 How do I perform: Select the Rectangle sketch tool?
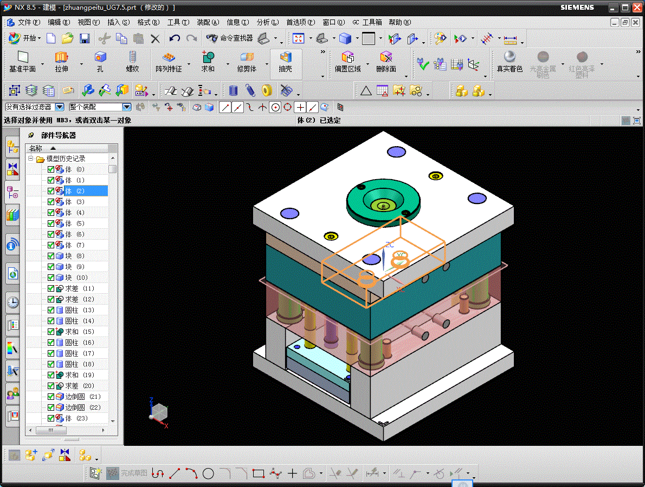click(x=259, y=474)
